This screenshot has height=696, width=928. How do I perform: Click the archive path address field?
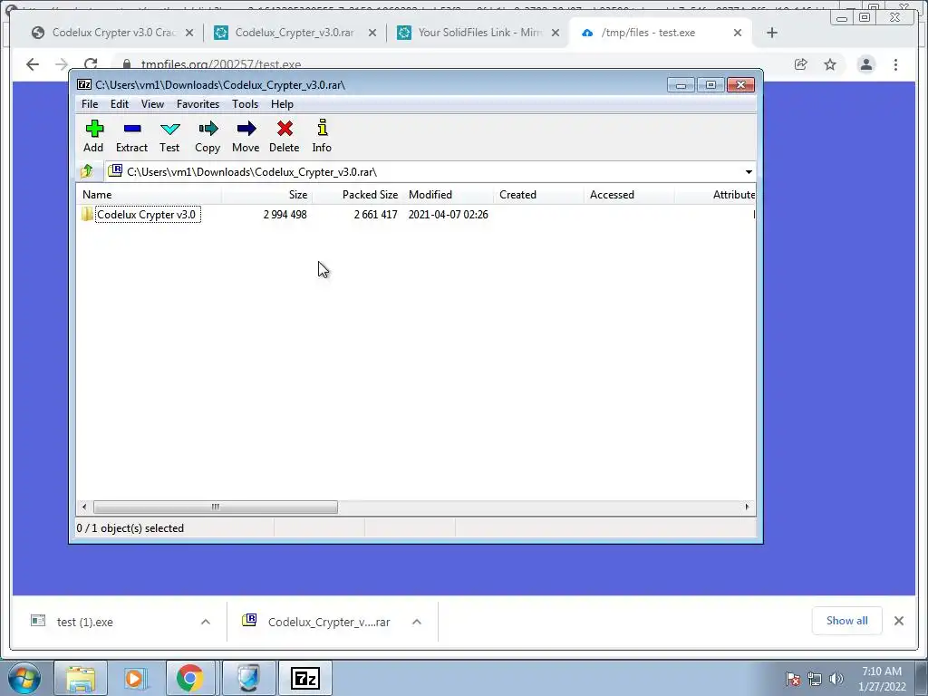pyautogui.click(x=424, y=171)
